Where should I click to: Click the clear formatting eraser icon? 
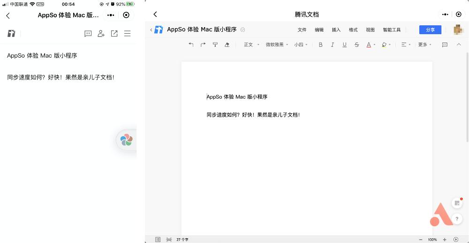pyautogui.click(x=227, y=45)
